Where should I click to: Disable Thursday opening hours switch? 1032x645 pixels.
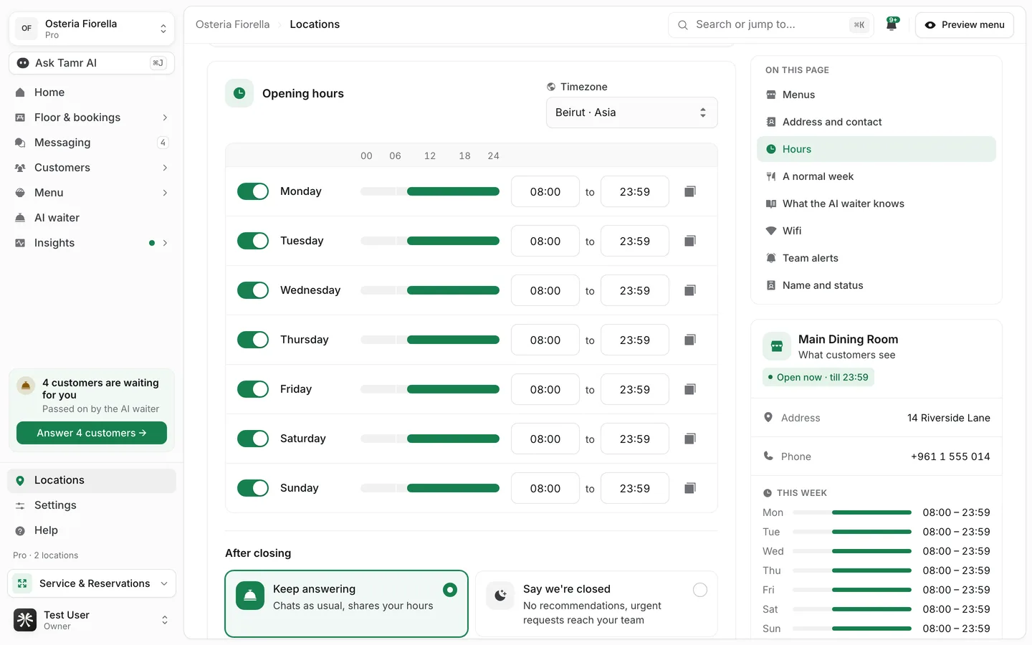[x=253, y=340]
